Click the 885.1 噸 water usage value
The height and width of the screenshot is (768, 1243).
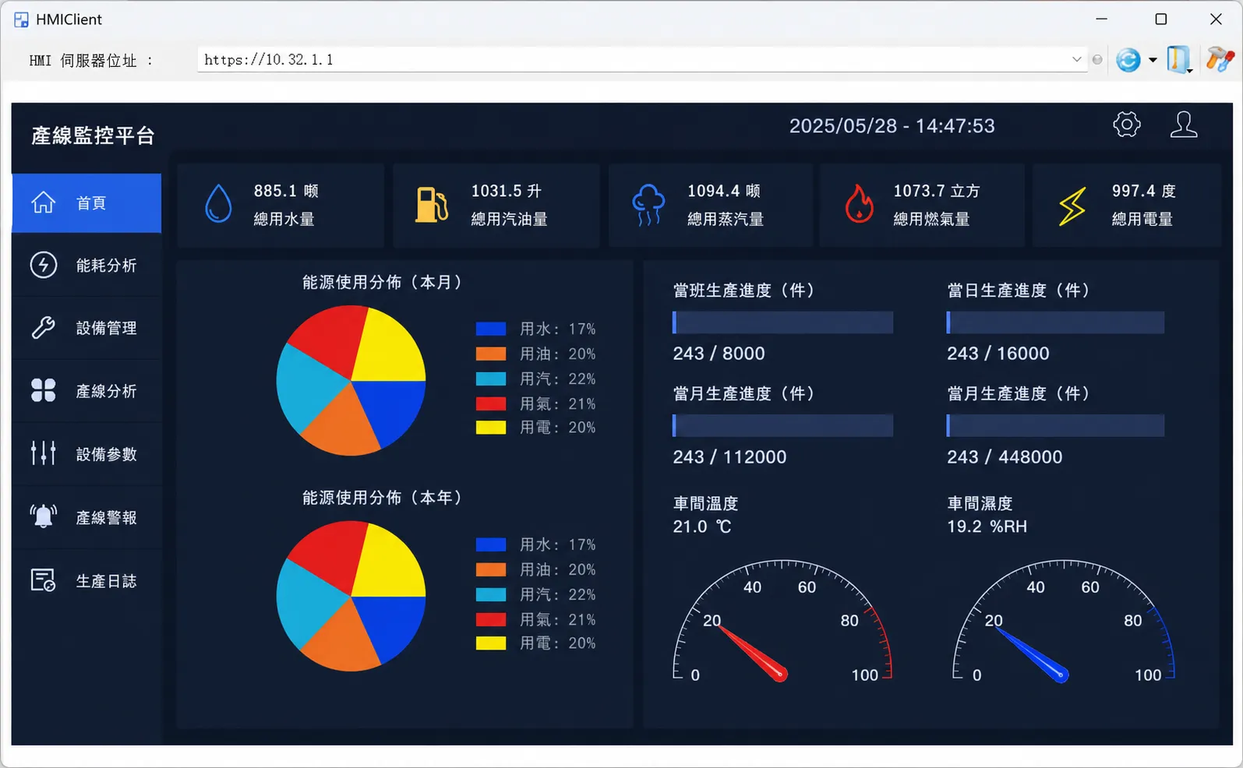(x=286, y=191)
